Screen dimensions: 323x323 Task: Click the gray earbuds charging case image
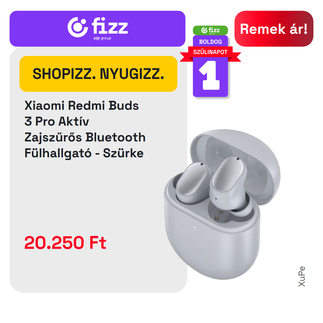coord(222,204)
